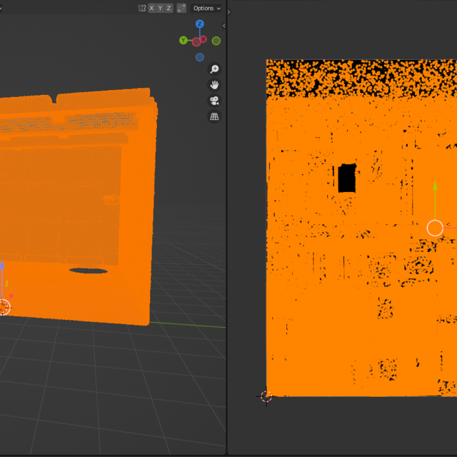Click the red X axis on navigation gizmo
The width and height of the screenshot is (457, 457).
(204, 40)
